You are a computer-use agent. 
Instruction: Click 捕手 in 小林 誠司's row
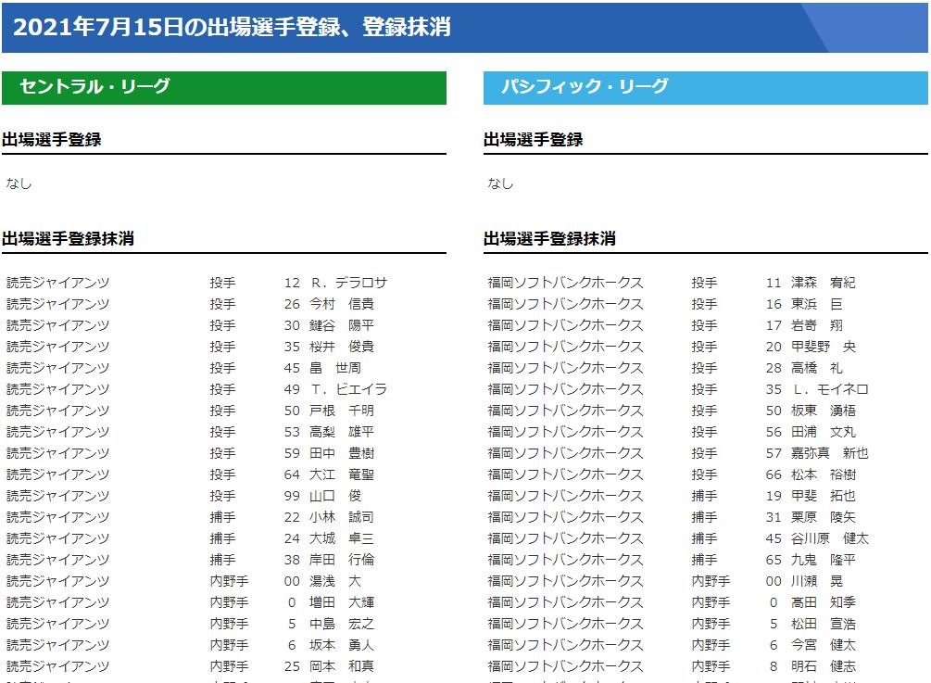(222, 517)
